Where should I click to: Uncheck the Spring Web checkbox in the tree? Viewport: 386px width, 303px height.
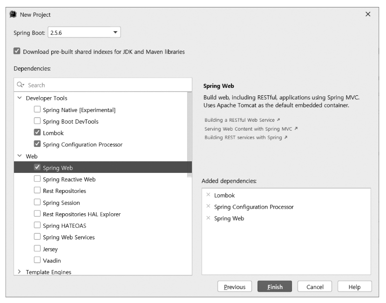tap(37, 167)
